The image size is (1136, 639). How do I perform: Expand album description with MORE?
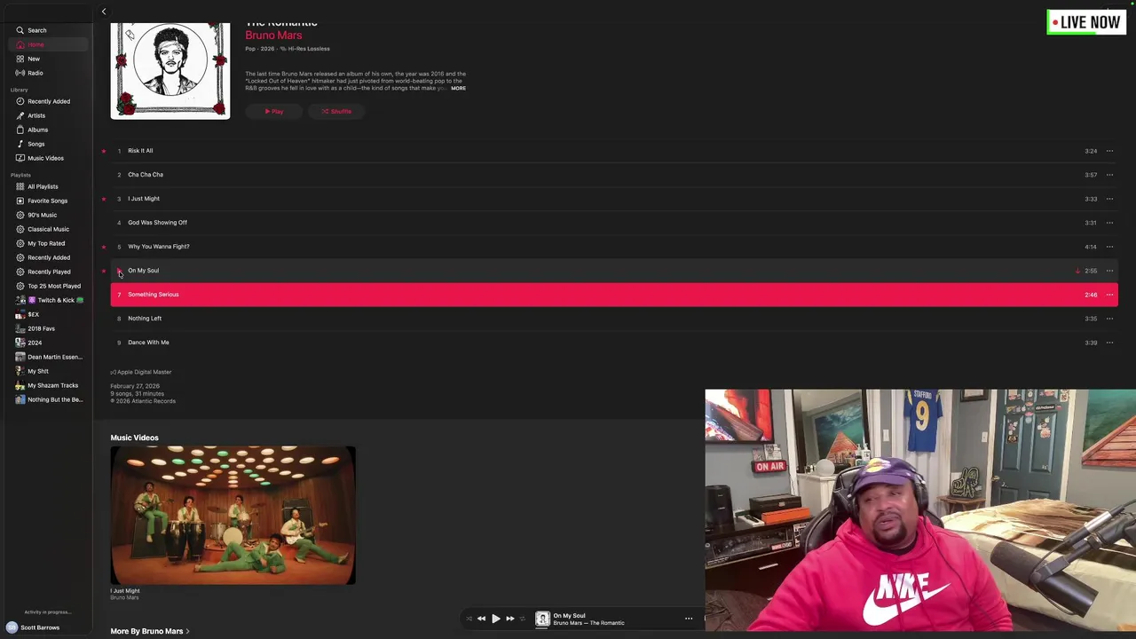coord(458,88)
